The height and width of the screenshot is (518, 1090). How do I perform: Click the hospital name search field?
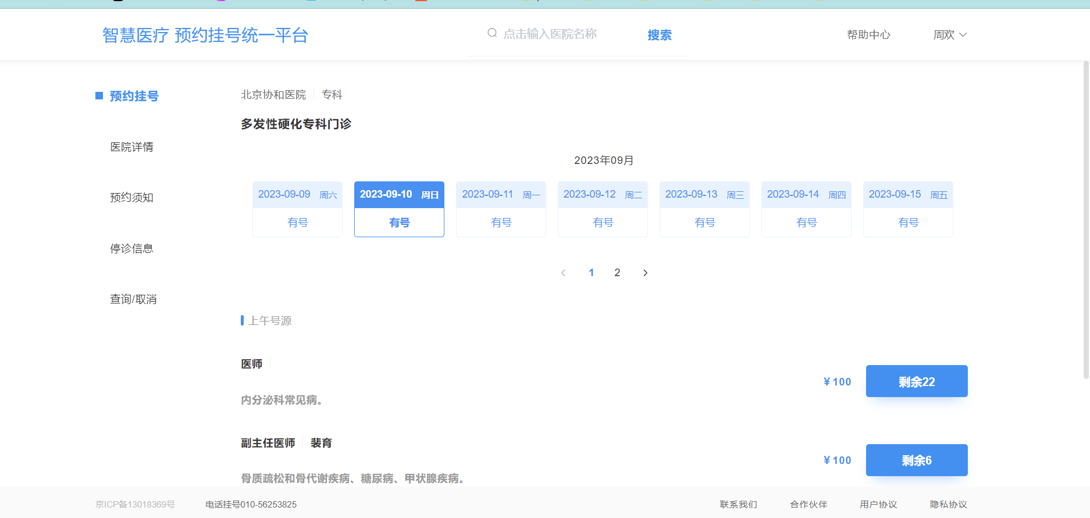[550, 34]
